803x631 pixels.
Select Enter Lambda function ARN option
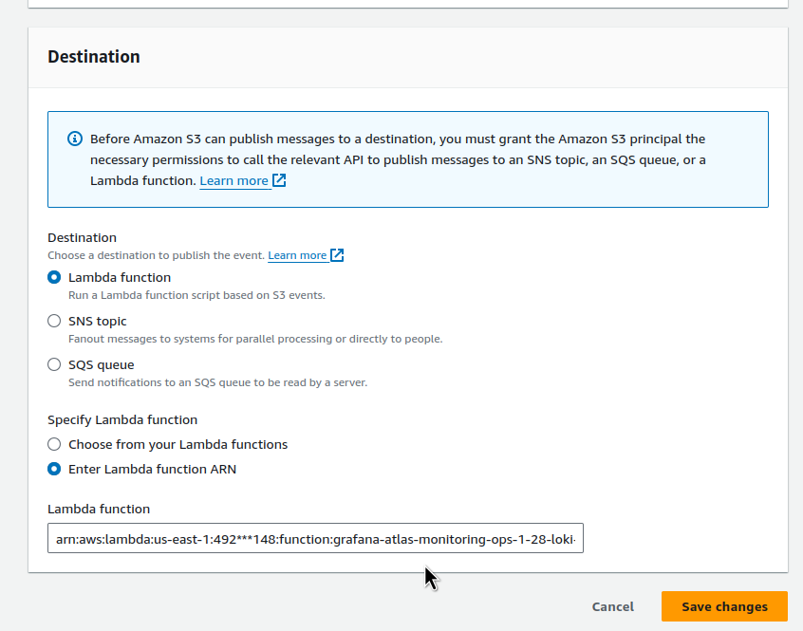[54, 469]
